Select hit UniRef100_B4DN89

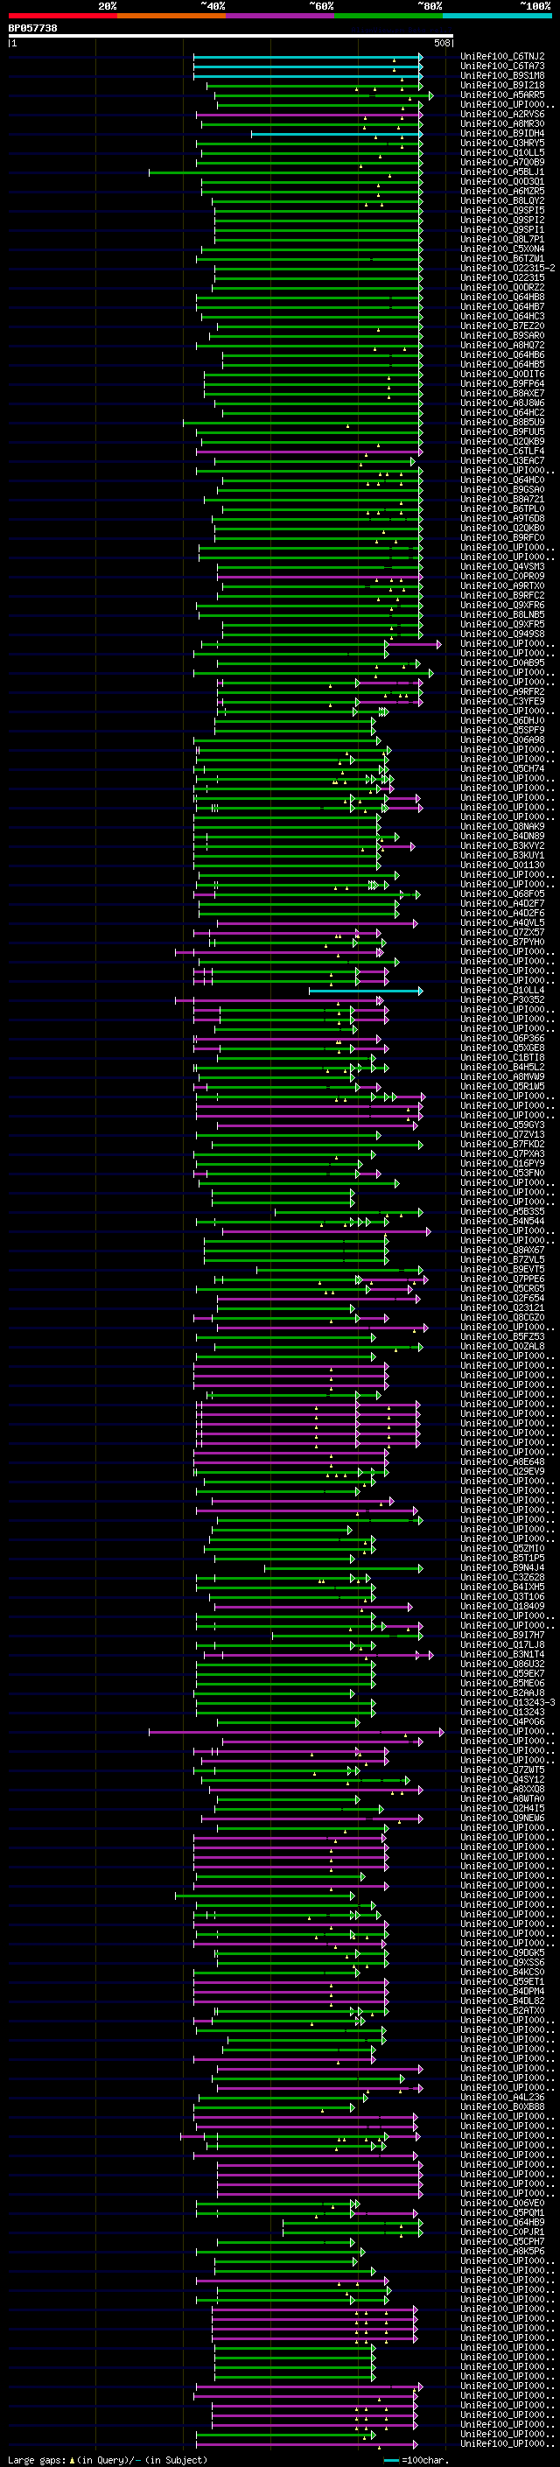click(x=502, y=836)
